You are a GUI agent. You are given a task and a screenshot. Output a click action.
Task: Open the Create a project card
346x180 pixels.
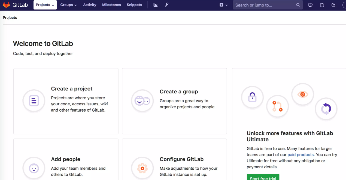(66, 101)
